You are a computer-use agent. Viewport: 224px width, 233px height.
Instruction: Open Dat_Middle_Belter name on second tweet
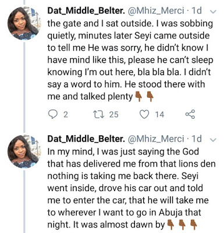[x=86, y=139]
